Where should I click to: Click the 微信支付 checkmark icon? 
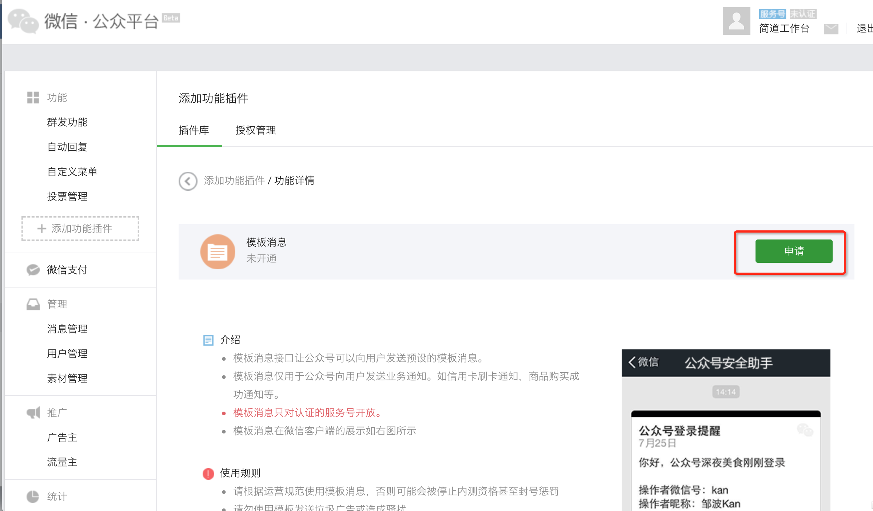pyautogui.click(x=33, y=270)
